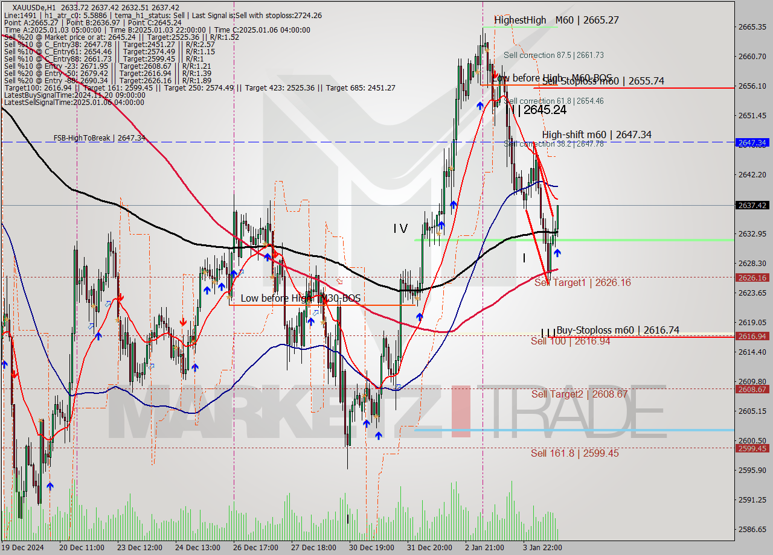This screenshot has height=555, width=773.
Task: Click the 2623.65 price scale value
Action: click(x=752, y=293)
